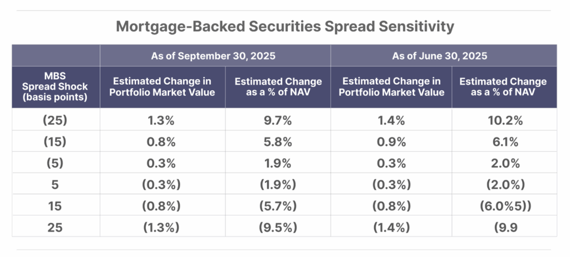Select the (15) spread shock row label

56,142
